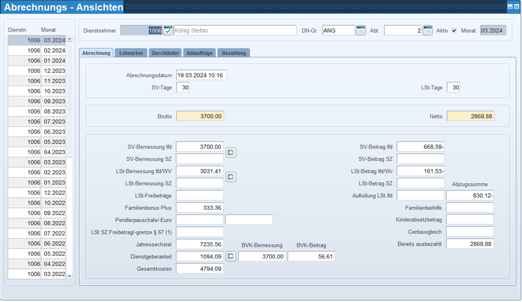Open the Durchläufer tab

[166, 53]
